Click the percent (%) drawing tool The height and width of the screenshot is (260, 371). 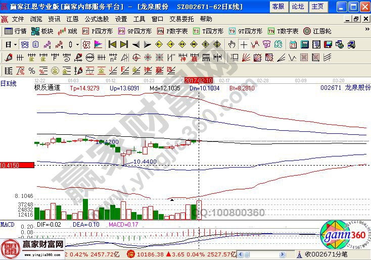31,70
